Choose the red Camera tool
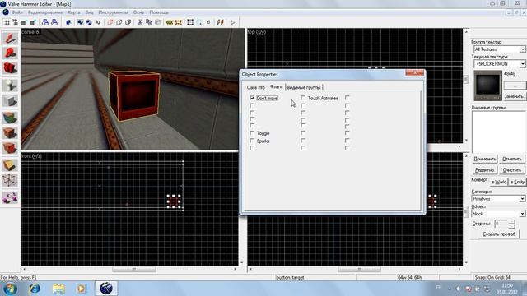The image size is (527, 296). pyautogui.click(x=10, y=68)
